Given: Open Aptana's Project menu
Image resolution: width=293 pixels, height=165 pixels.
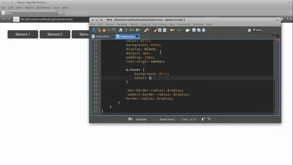Looking at the screenshot, I should point(146,24).
